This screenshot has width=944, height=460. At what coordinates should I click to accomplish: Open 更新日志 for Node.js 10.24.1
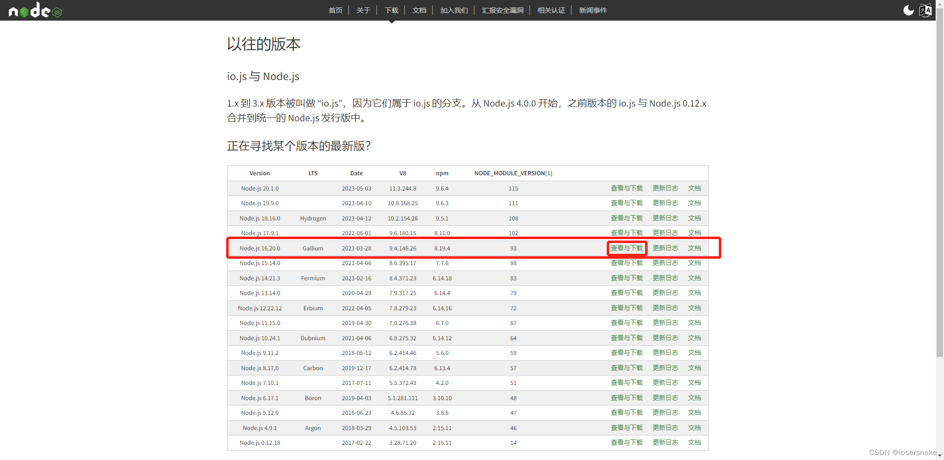tap(665, 338)
